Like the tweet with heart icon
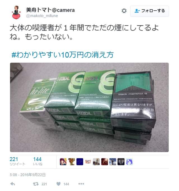 [58, 184]
